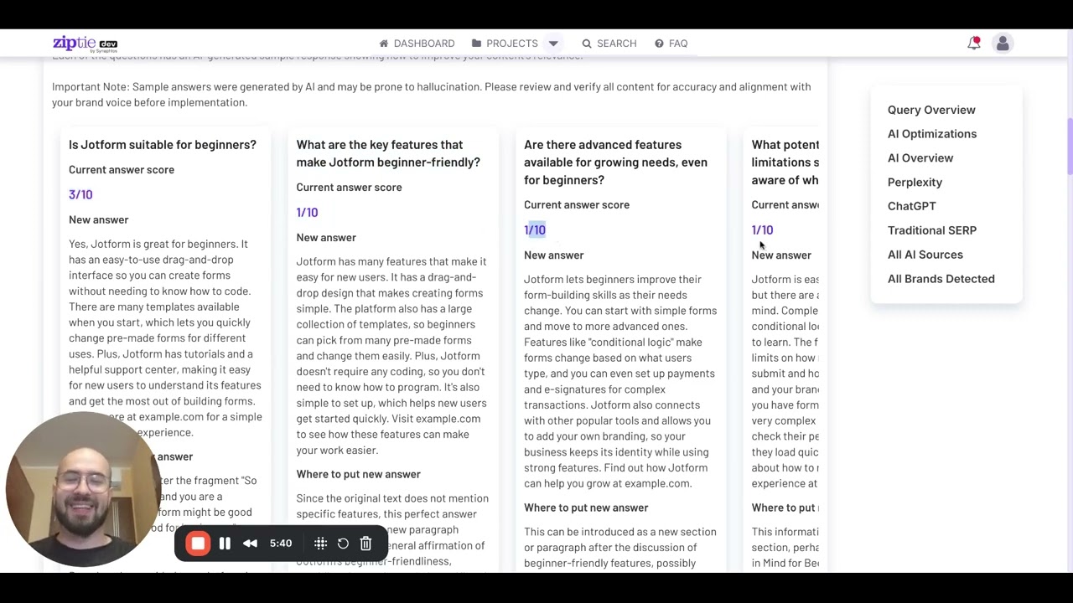This screenshot has width=1073, height=603.
Task: Open the notifications bell
Action: tap(974, 43)
